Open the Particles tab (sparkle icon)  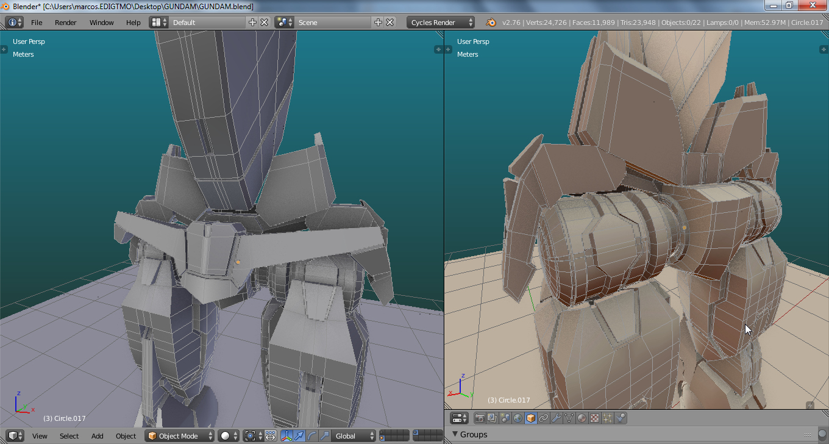click(608, 418)
